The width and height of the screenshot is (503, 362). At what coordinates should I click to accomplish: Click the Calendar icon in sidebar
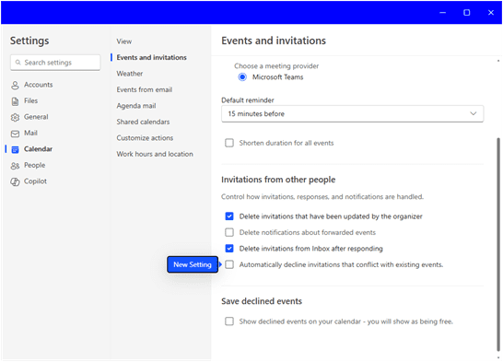(x=15, y=149)
